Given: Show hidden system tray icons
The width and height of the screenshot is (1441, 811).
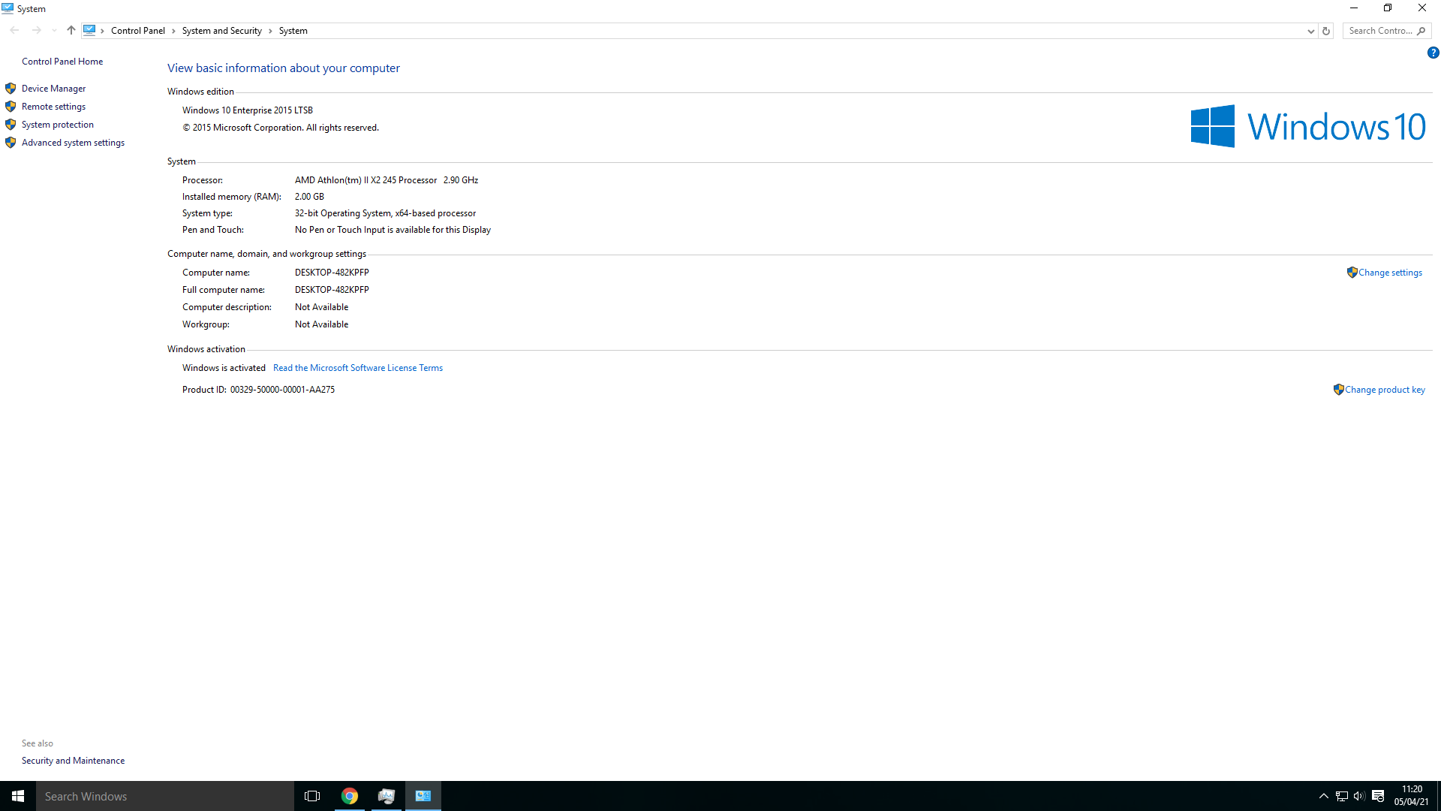Looking at the screenshot, I should coord(1323,796).
